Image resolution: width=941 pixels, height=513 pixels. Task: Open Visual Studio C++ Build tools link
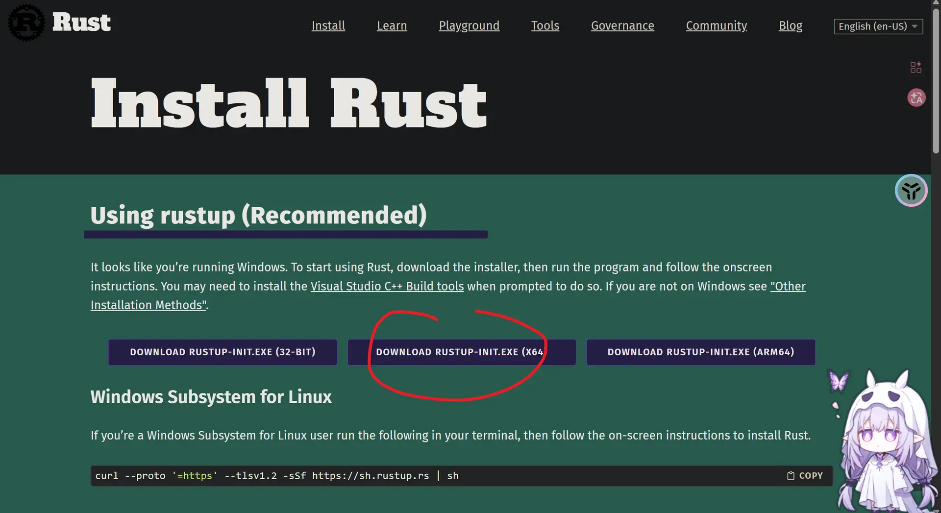[x=387, y=286]
